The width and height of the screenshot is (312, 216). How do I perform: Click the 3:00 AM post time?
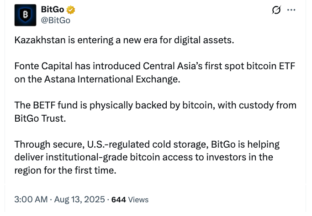[31, 200]
